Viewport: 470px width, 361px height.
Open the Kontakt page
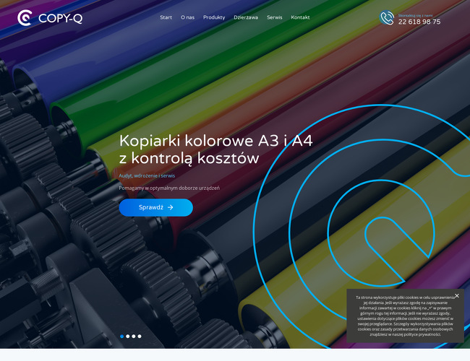(300, 17)
